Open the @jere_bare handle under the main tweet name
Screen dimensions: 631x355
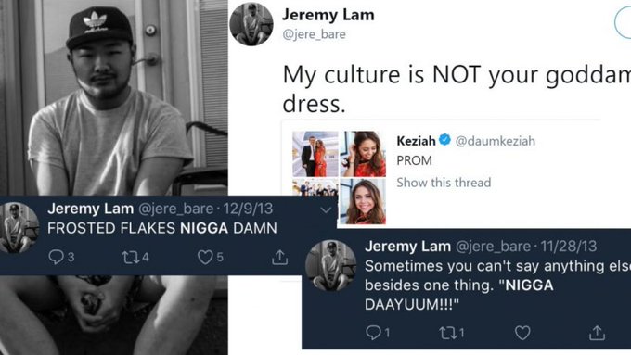(x=315, y=34)
